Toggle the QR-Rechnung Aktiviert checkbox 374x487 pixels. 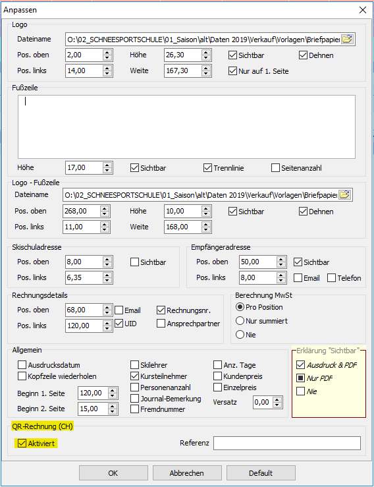pyautogui.click(x=22, y=444)
